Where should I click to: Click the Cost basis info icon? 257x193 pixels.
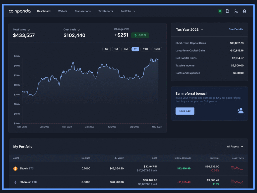79,30
